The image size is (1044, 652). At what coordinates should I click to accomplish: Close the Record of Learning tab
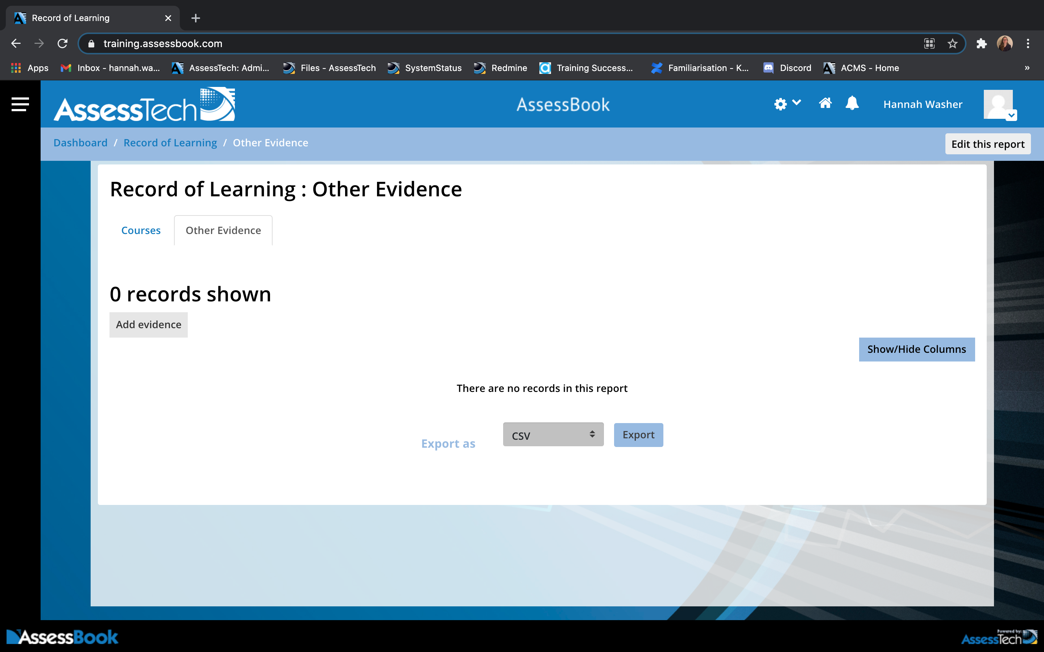tap(168, 18)
